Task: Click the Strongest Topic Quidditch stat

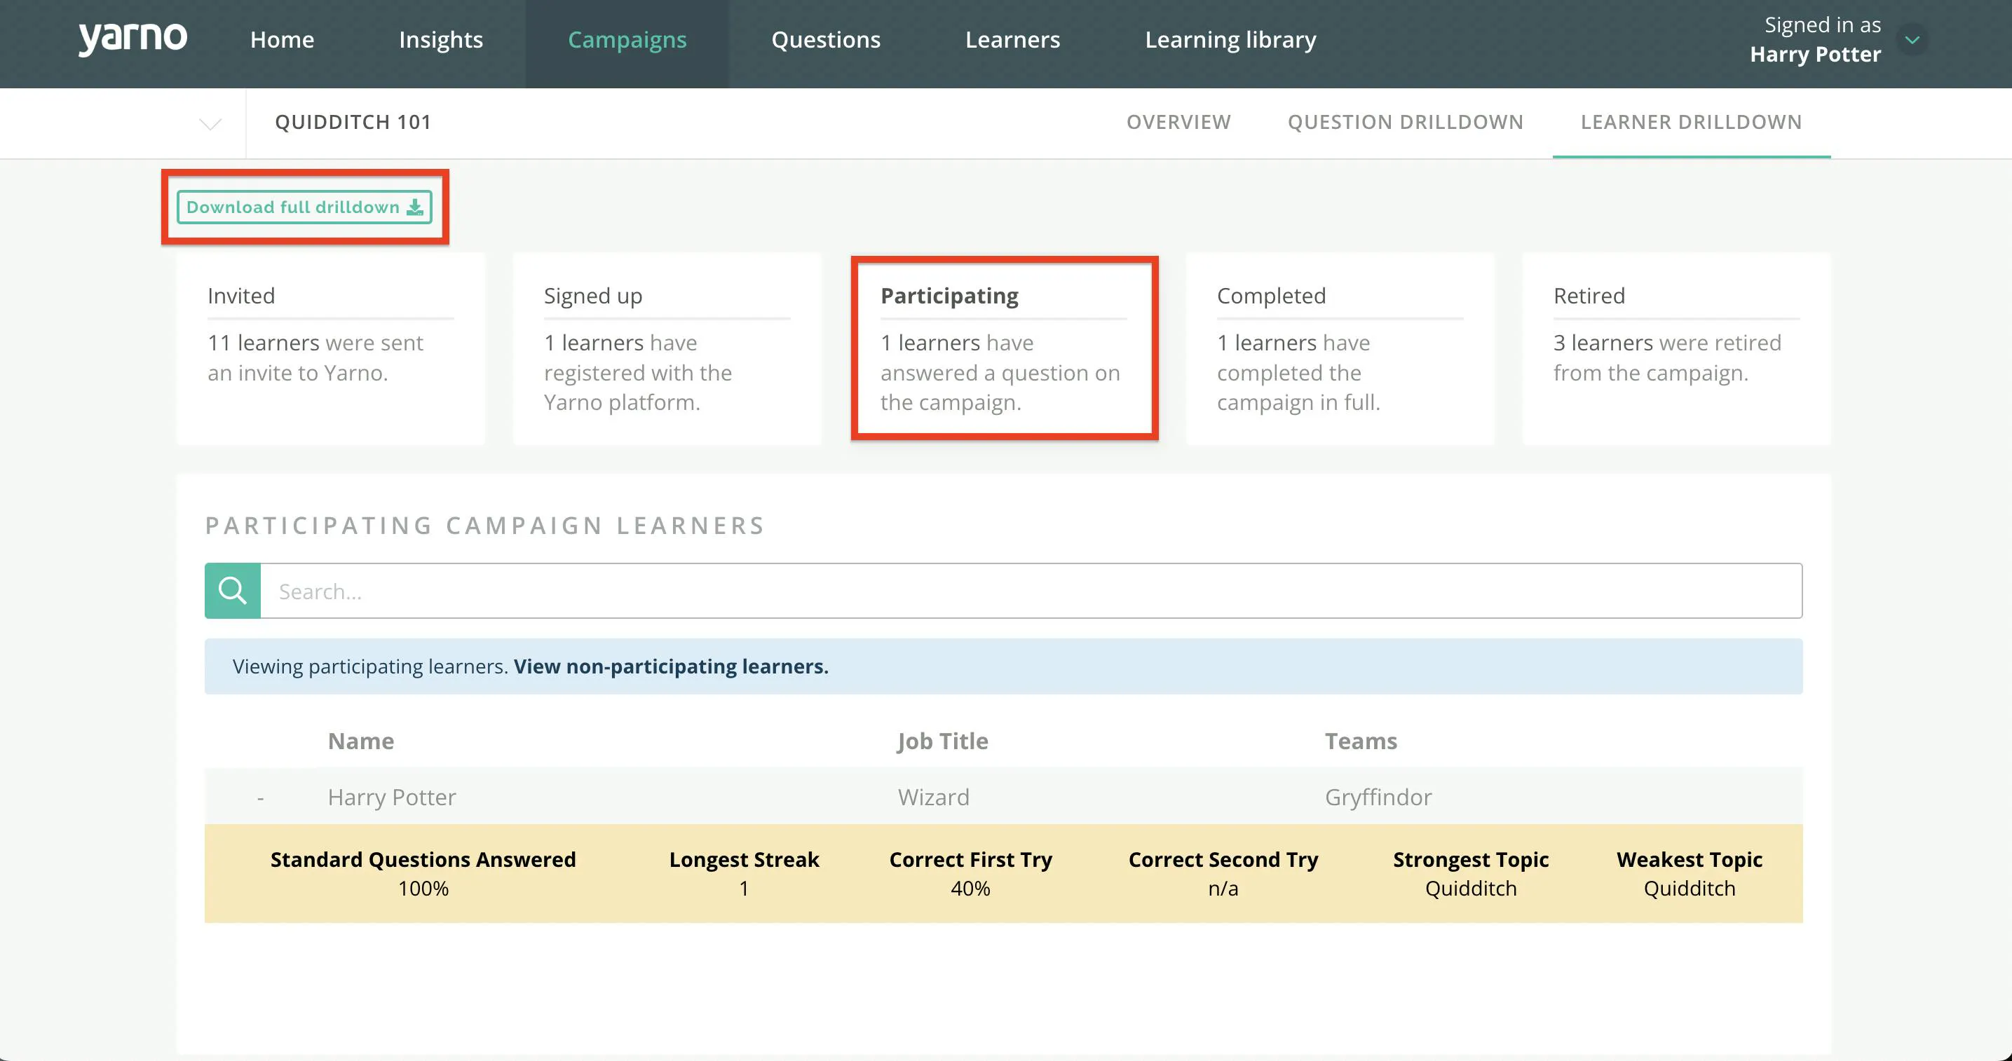Action: (1471, 874)
